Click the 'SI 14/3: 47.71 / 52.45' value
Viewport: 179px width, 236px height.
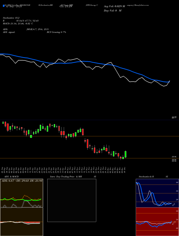point(28,21)
